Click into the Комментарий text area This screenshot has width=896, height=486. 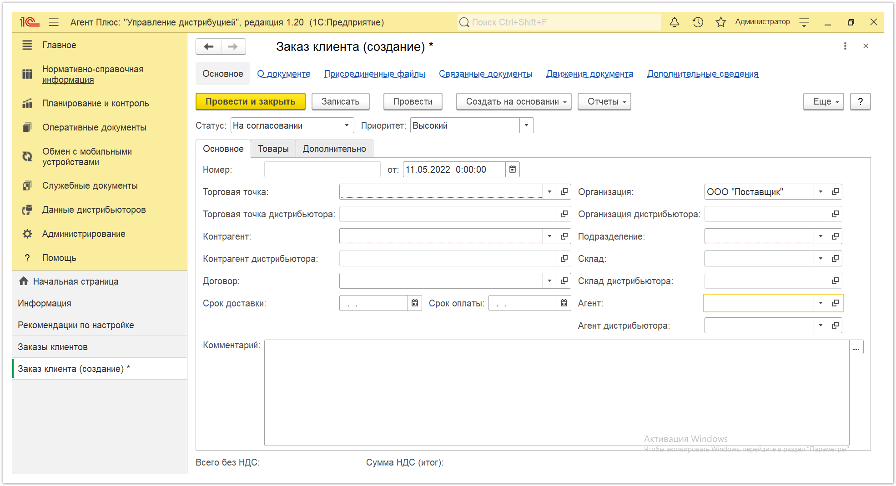click(557, 393)
